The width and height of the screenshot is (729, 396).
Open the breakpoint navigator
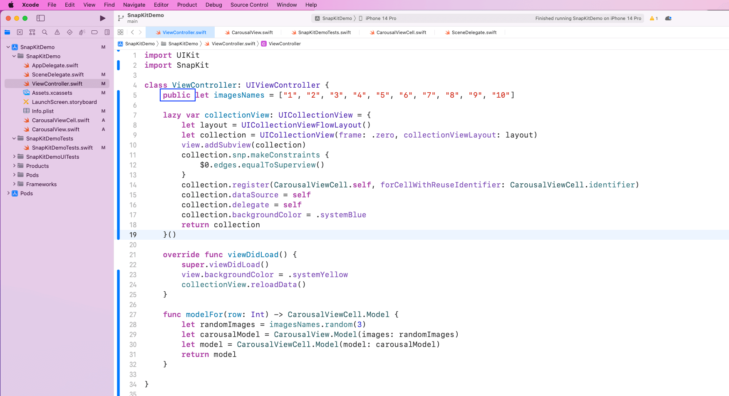tap(94, 32)
